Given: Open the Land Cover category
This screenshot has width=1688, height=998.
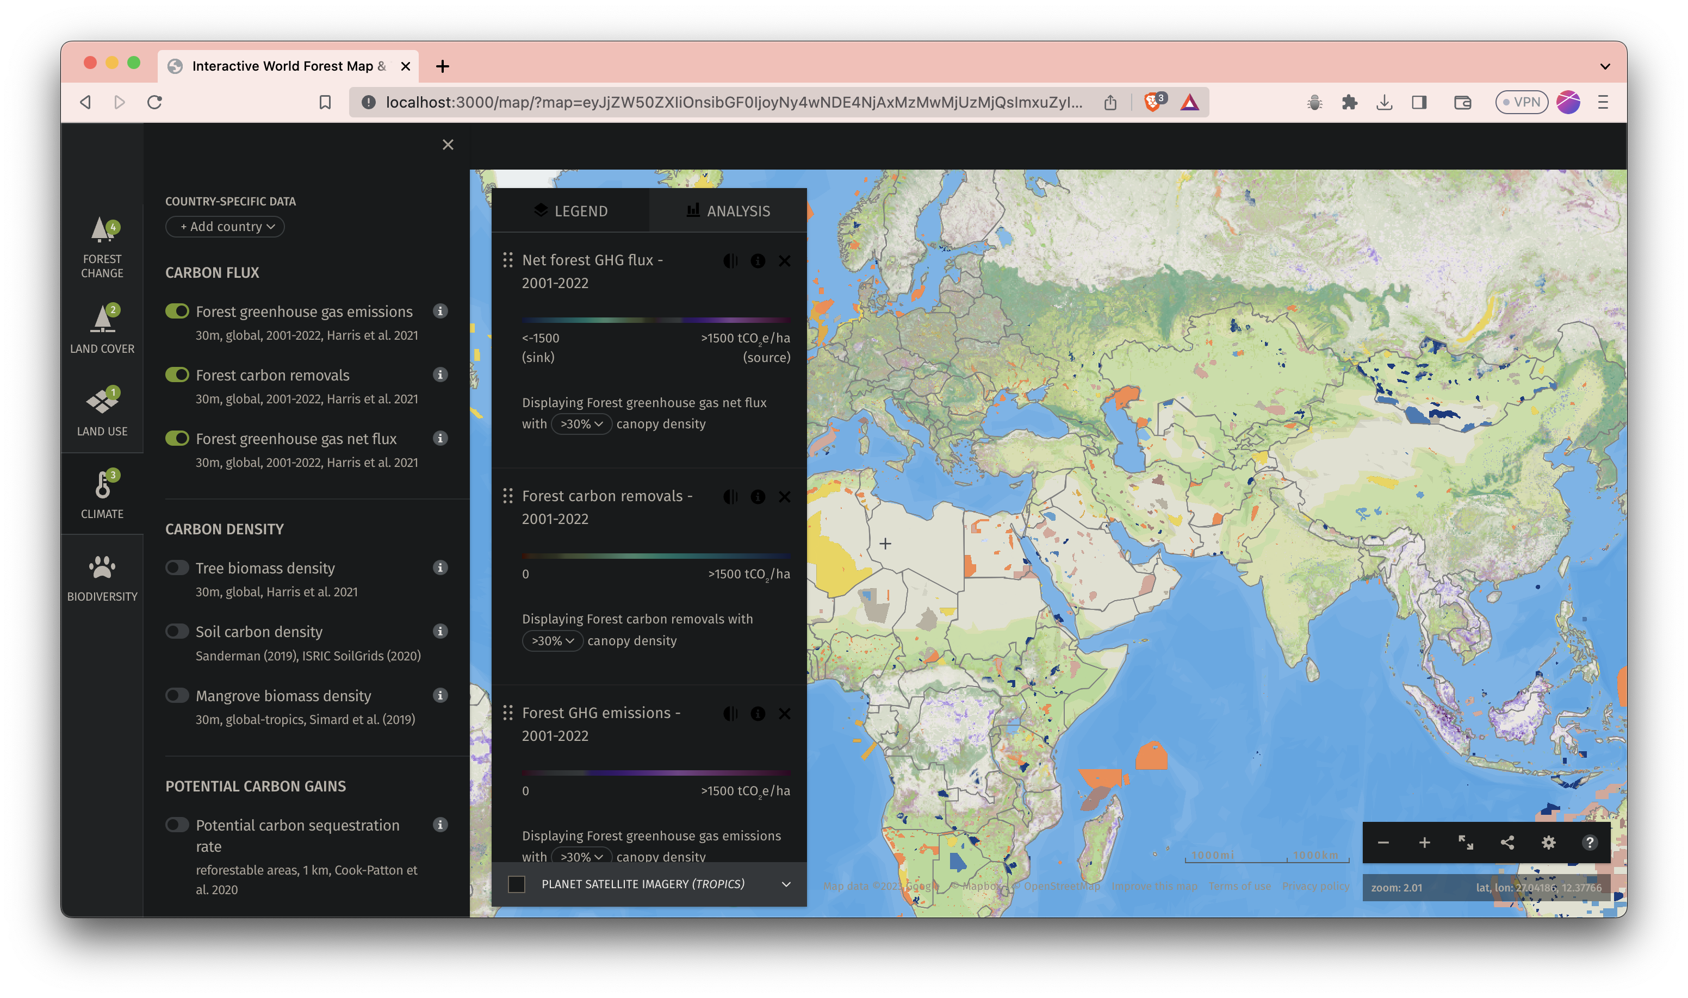Looking at the screenshot, I should pyautogui.click(x=102, y=329).
